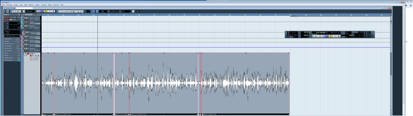Click Play in the transport panel
This screenshot has width=413, height=116.
click(x=335, y=36)
